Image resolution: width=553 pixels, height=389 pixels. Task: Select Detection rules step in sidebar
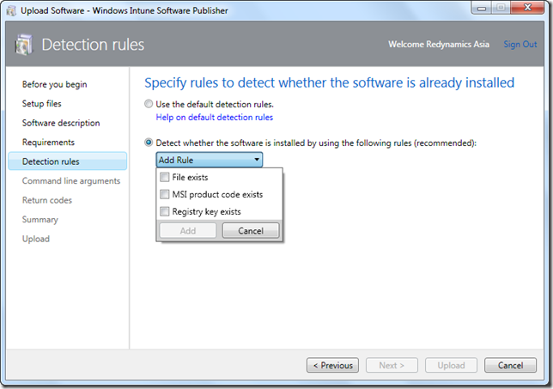tap(67, 161)
